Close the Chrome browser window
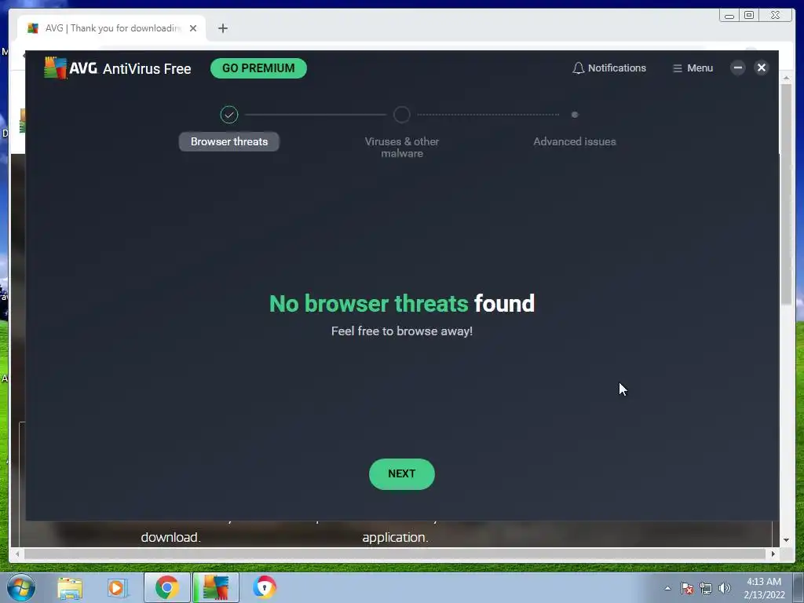 pos(775,16)
